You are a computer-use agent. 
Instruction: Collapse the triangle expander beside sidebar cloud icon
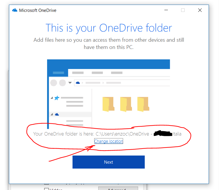point(52,114)
